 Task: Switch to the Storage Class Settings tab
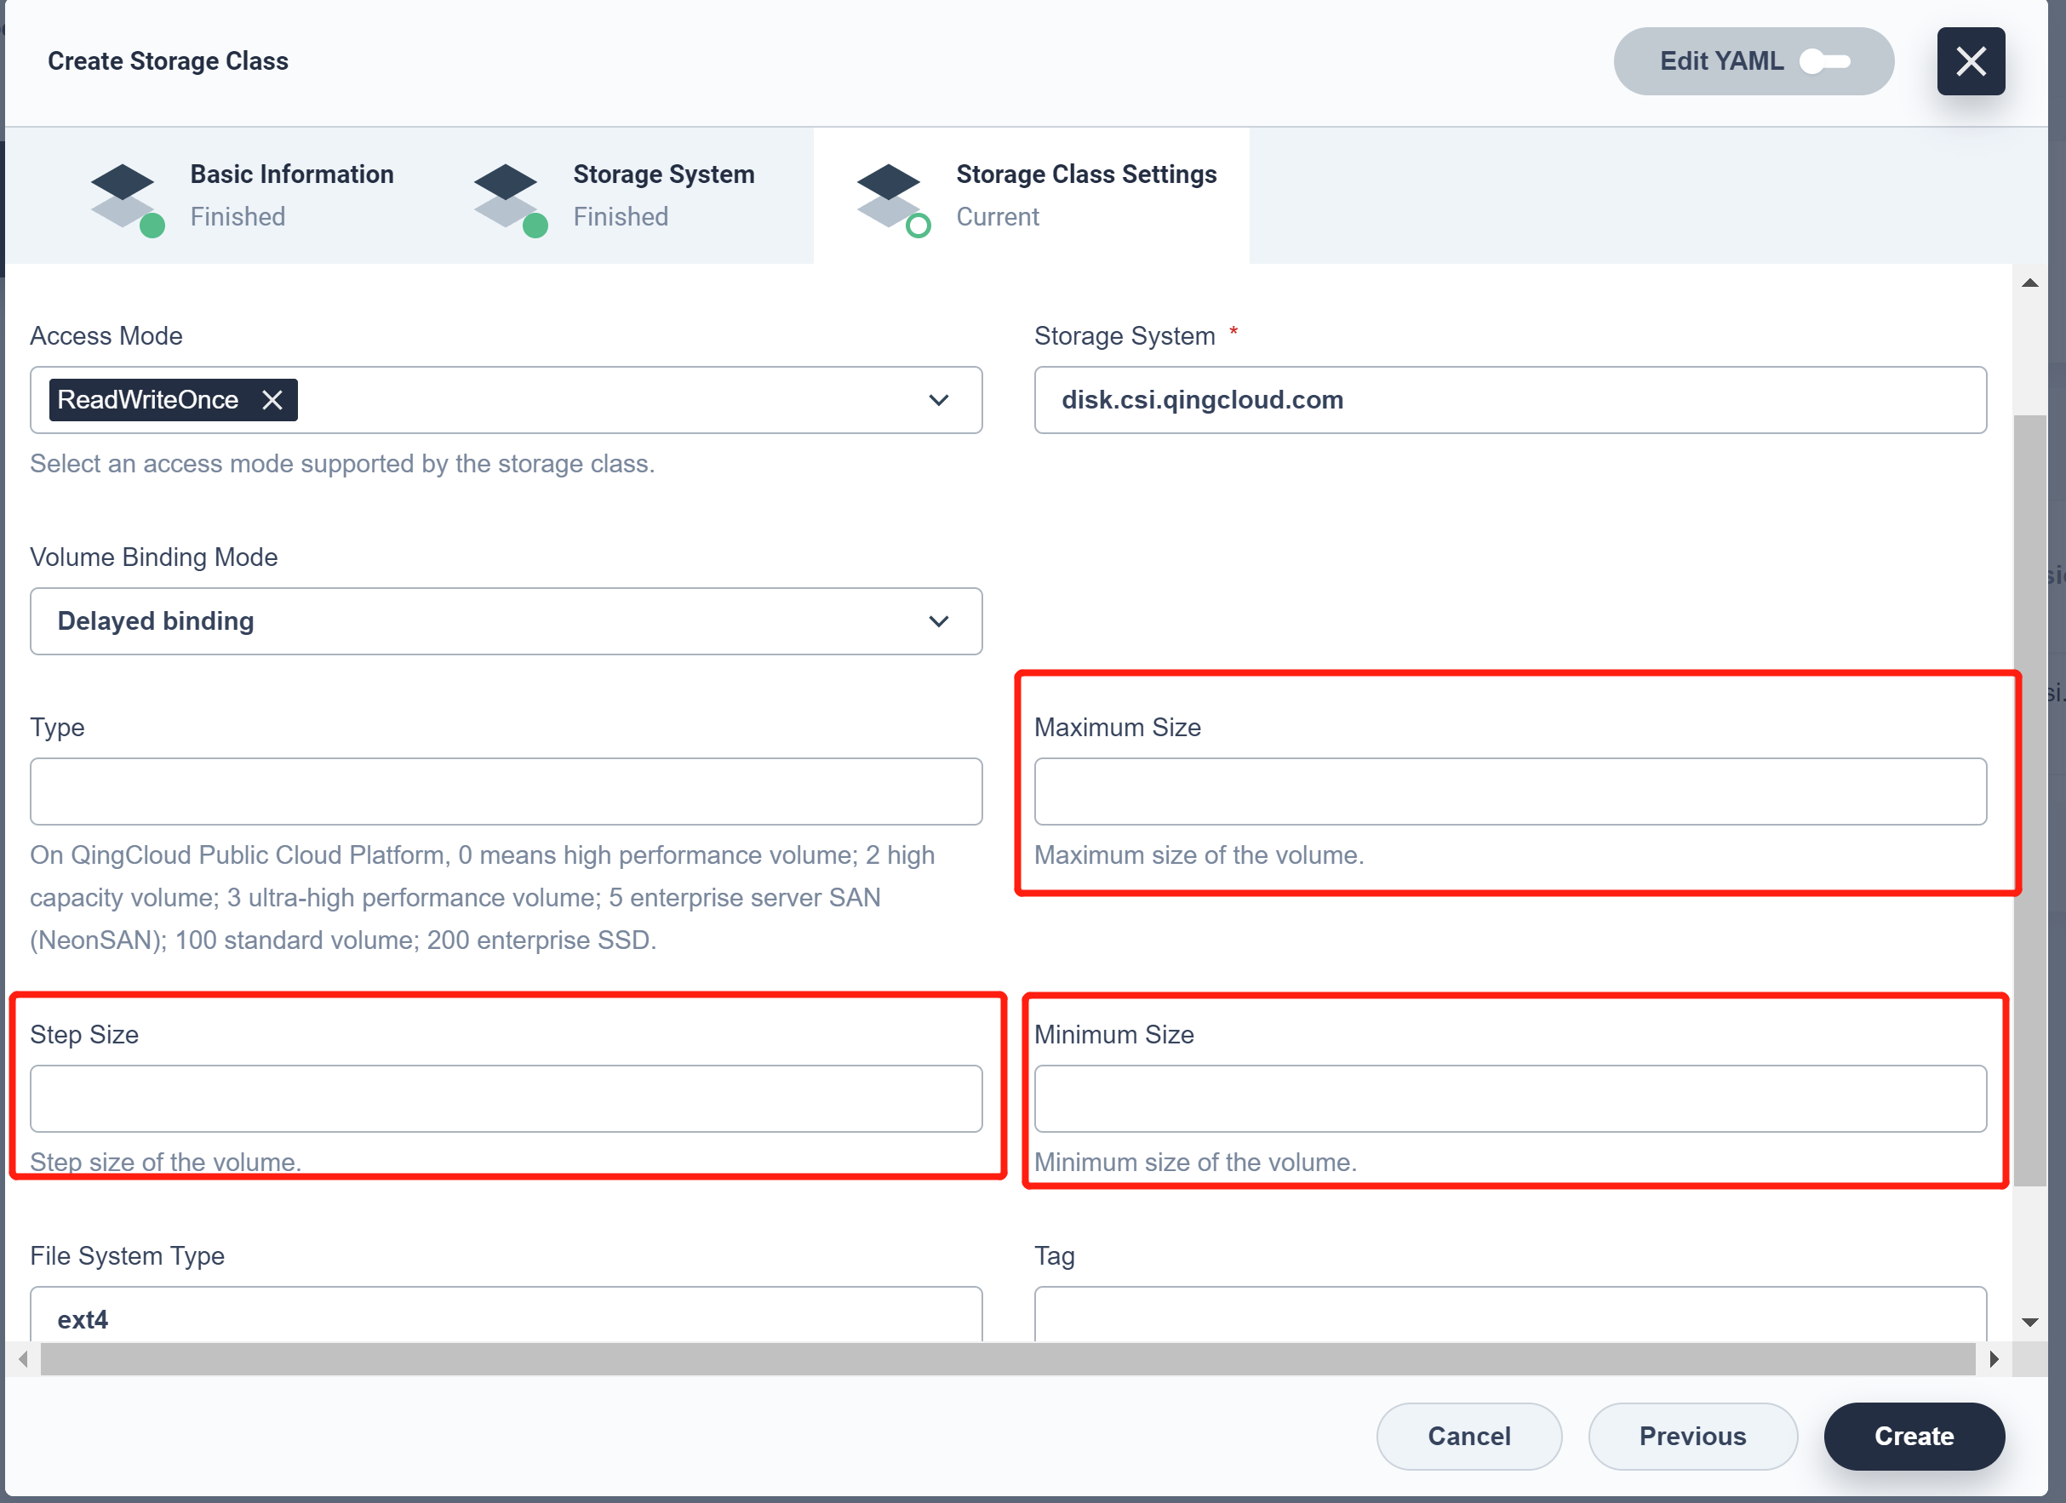[x=1086, y=195]
